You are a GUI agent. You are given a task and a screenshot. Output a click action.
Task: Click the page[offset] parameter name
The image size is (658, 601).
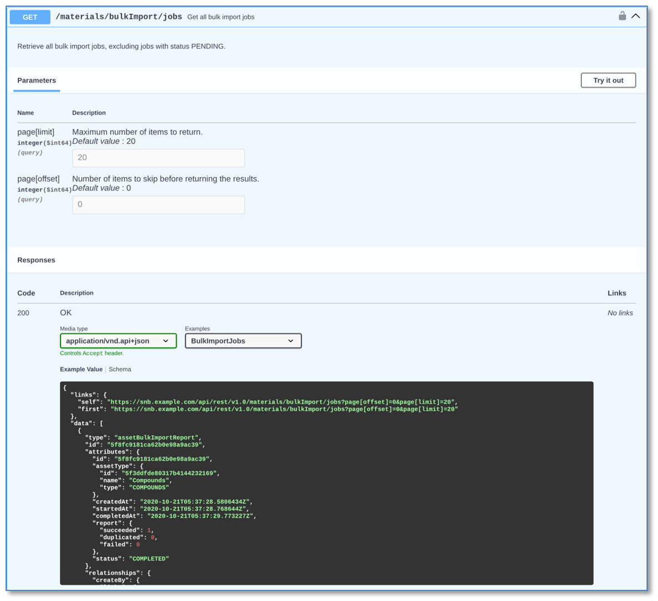click(38, 179)
